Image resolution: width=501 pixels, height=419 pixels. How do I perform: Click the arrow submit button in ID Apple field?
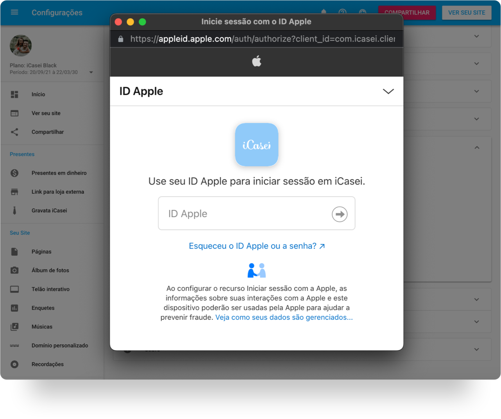(x=340, y=214)
